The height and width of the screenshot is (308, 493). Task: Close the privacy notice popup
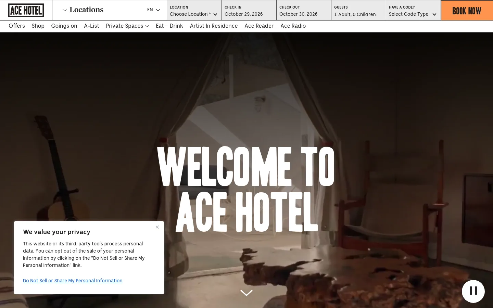pyautogui.click(x=157, y=227)
